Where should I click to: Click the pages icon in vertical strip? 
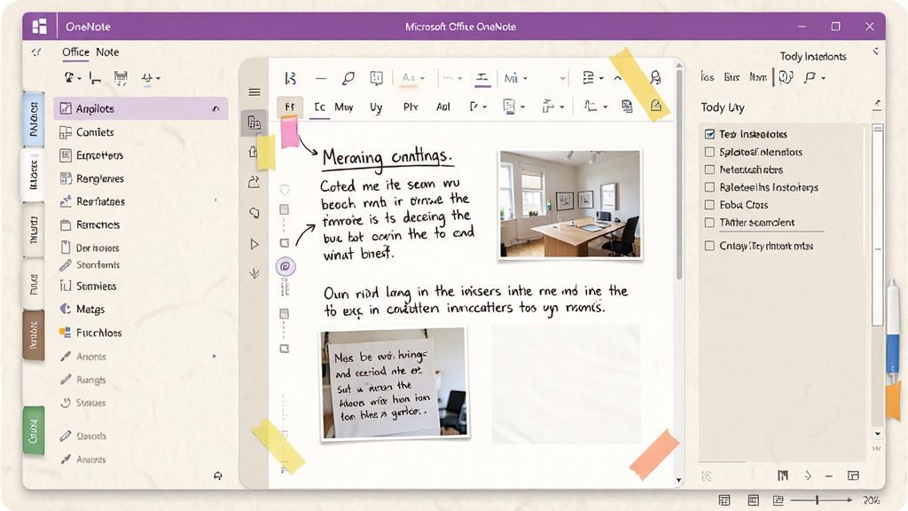coord(254,122)
